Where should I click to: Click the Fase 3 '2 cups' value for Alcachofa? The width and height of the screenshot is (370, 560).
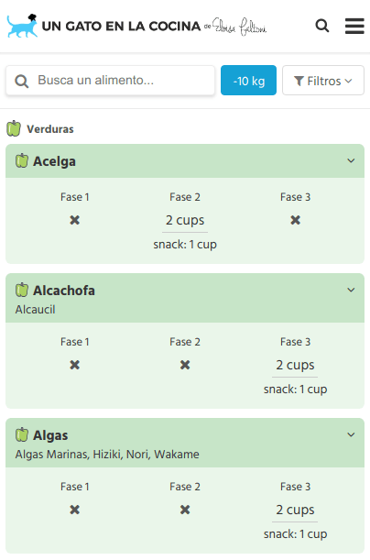click(295, 365)
